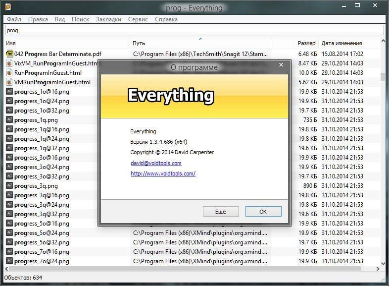Click the image icon of progress_7o@24.png
Image resolution: width=389 pixels, height=286 pixels.
coord(9,261)
